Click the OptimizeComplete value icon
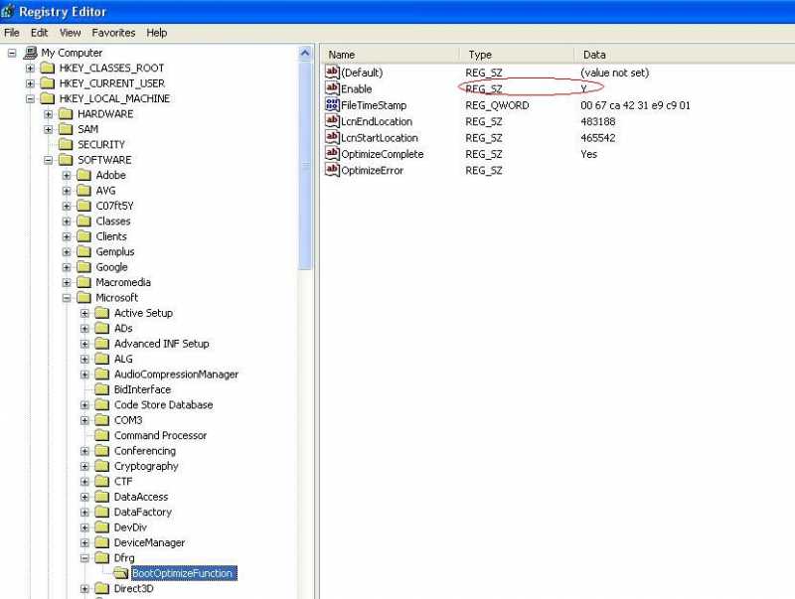Screen dimensions: 795x599 tap(332, 154)
